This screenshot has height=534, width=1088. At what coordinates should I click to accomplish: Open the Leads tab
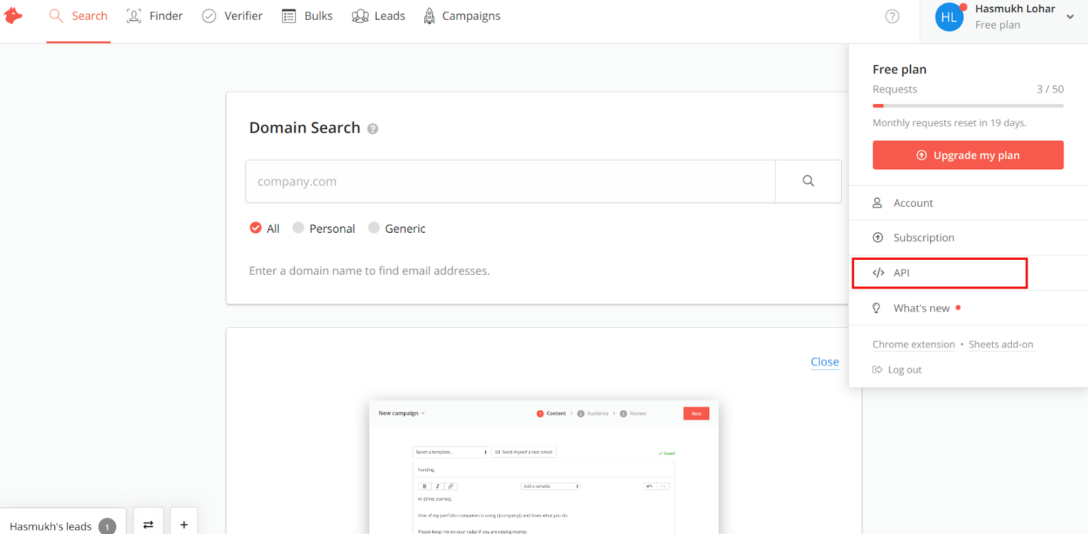point(379,16)
